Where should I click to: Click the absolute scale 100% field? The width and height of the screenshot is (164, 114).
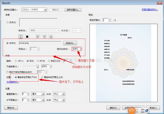coord(76,49)
